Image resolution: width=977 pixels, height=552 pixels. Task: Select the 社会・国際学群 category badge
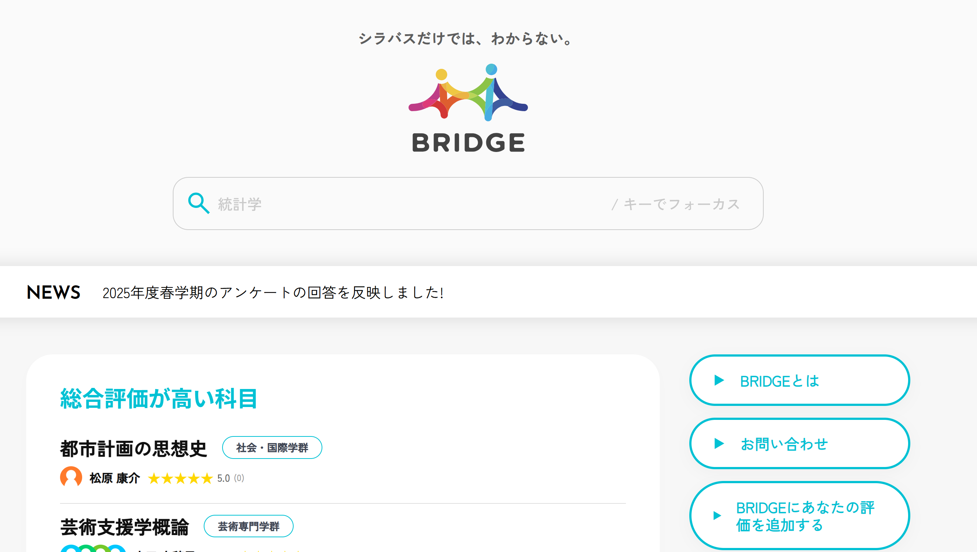coord(272,448)
